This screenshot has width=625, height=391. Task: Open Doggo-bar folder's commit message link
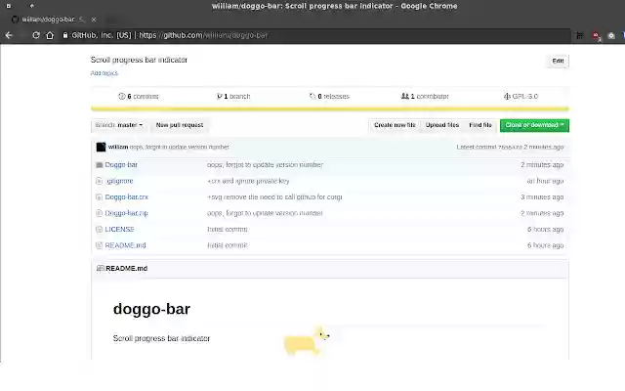[x=265, y=165]
